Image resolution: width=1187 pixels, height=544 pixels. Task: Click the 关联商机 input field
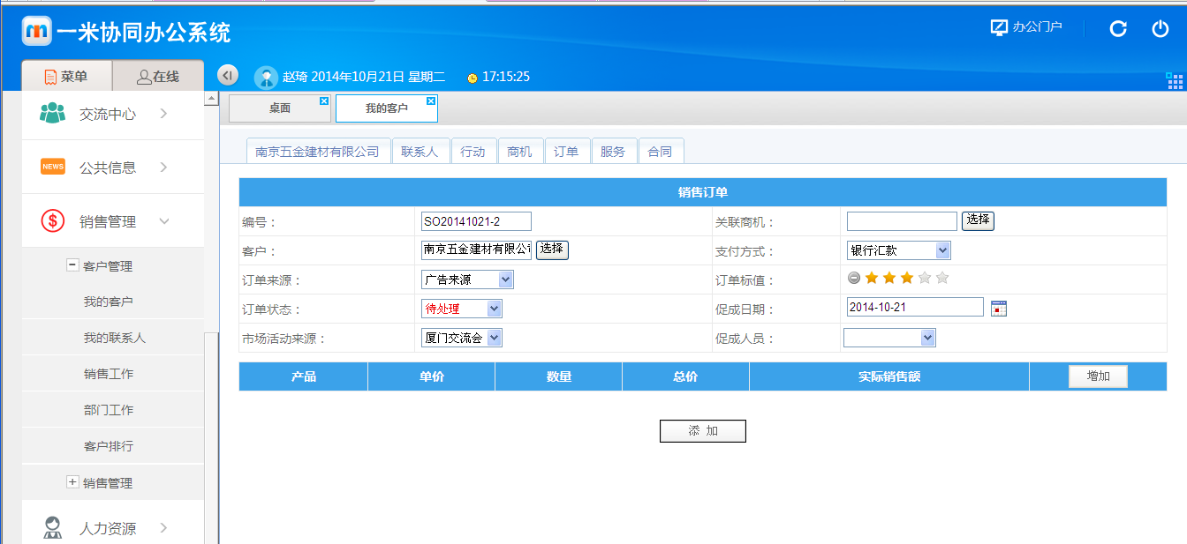(x=902, y=221)
